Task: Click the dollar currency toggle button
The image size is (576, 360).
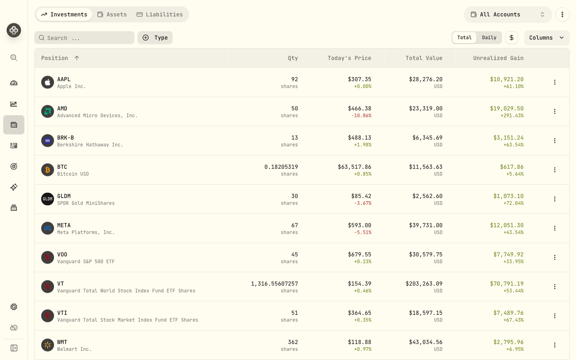Action: point(511,38)
